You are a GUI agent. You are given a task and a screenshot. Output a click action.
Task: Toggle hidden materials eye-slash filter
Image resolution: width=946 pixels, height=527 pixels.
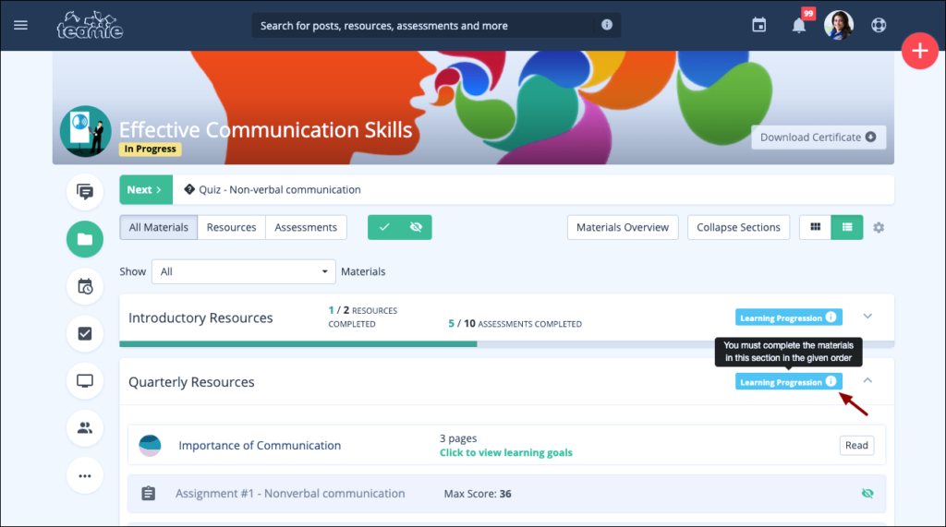[x=416, y=227]
